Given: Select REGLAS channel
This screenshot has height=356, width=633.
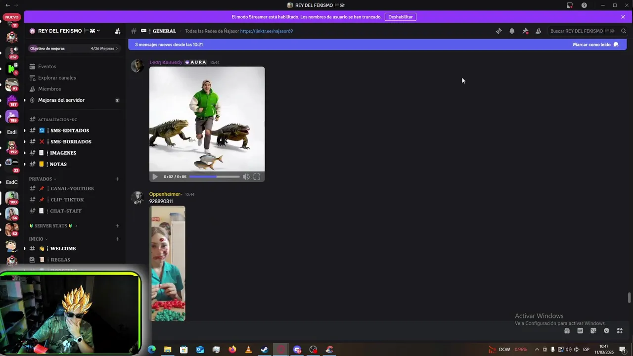Looking at the screenshot, I should [74, 260].
